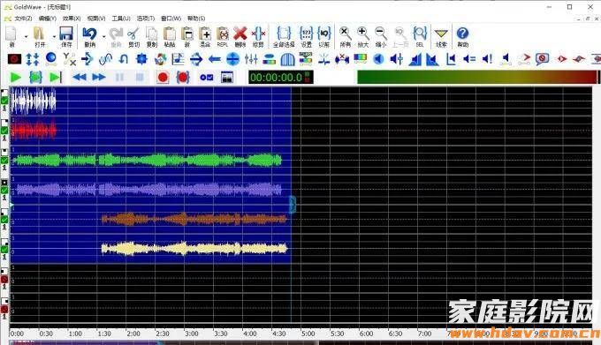
Task: Click the fade out volume ramp icon
Action: point(432,59)
